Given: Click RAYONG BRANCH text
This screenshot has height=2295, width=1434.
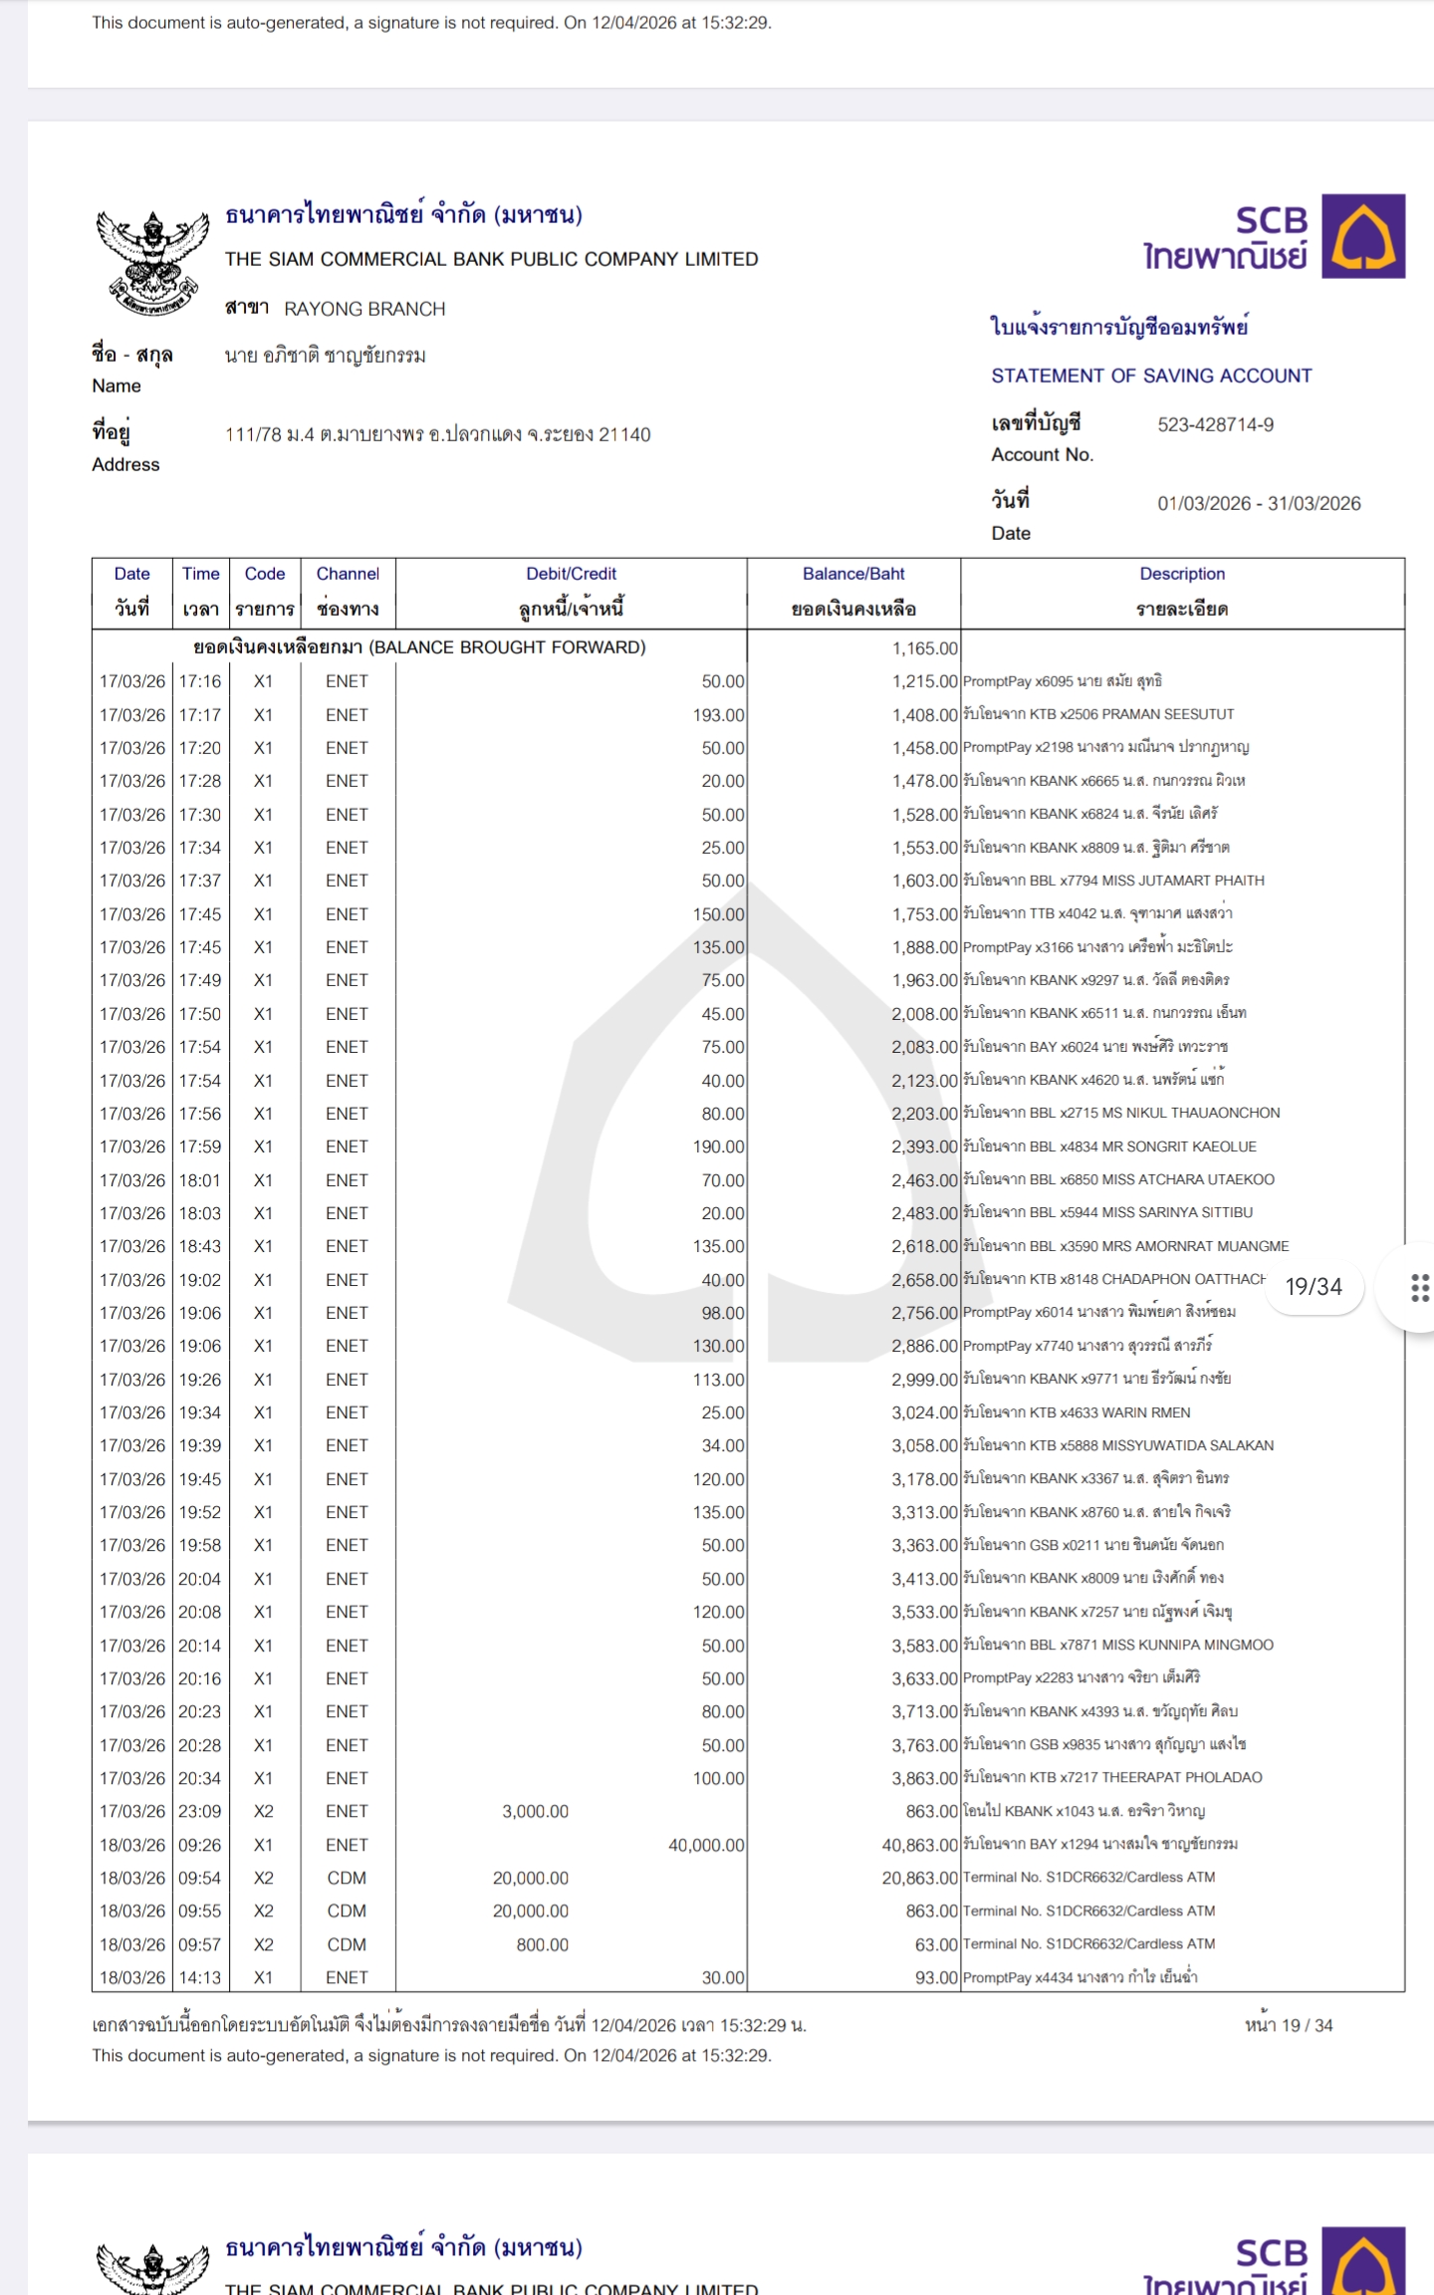Looking at the screenshot, I should point(364,309).
